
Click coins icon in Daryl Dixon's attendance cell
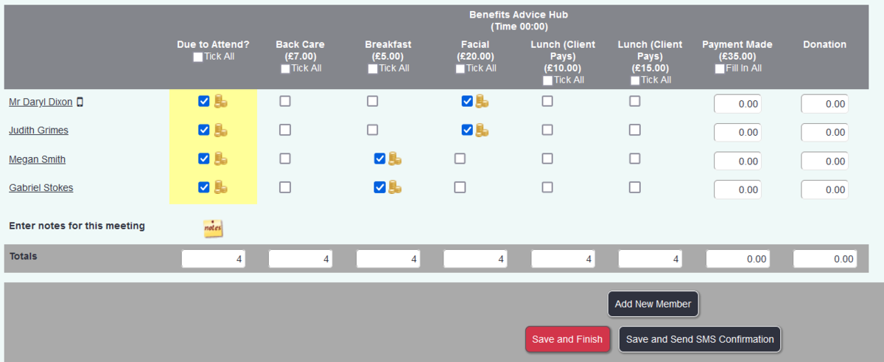coord(220,102)
